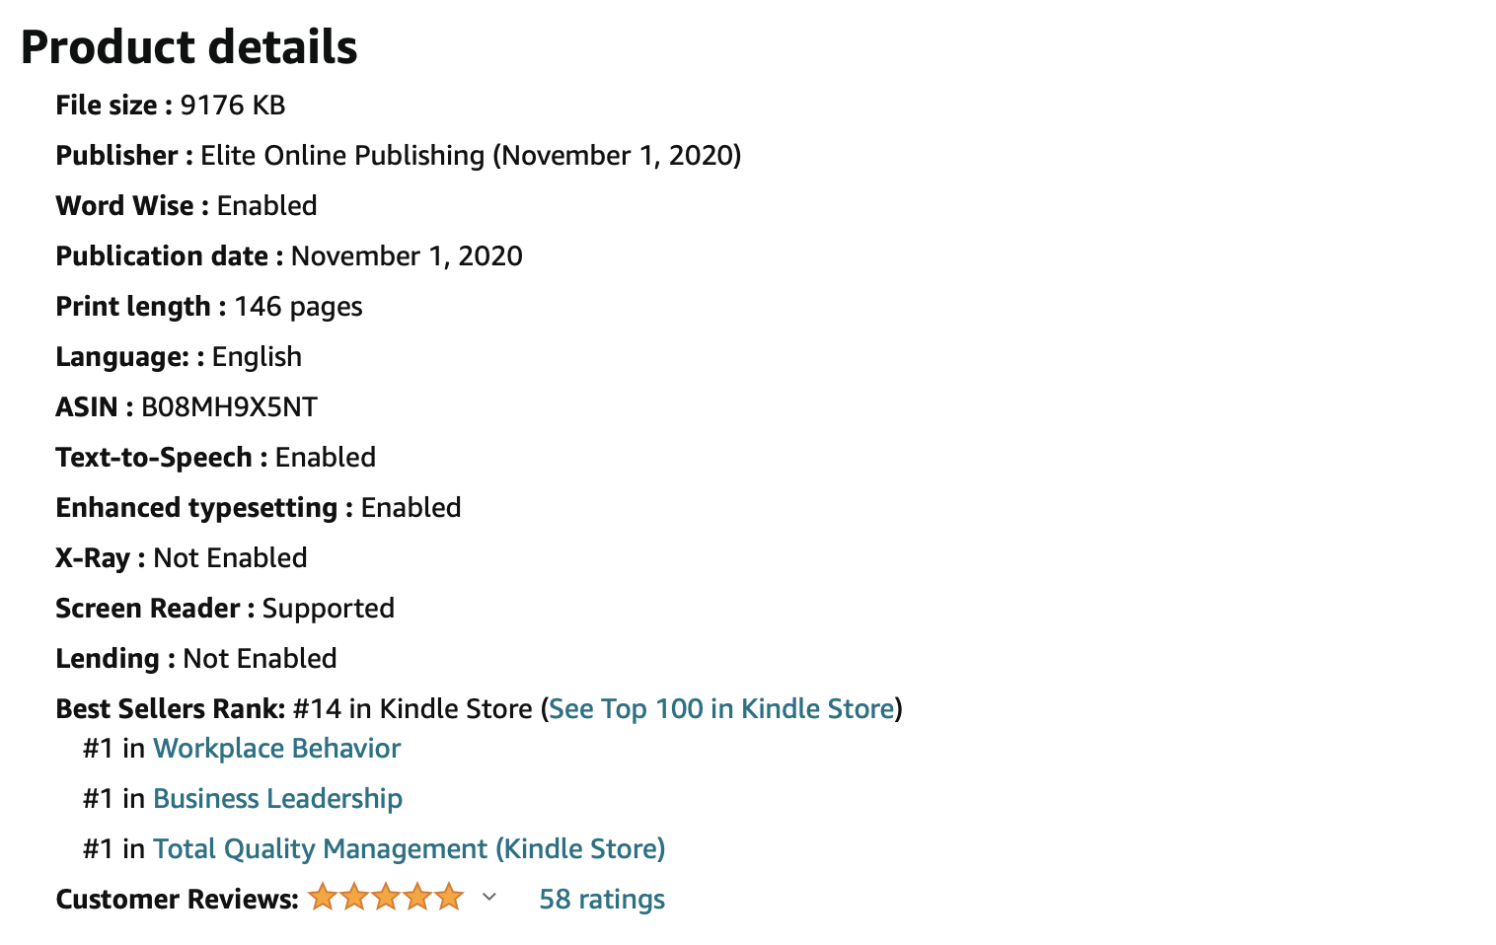Click the publisher name Elite Online Publishing
This screenshot has width=1496, height=945.
point(342,156)
